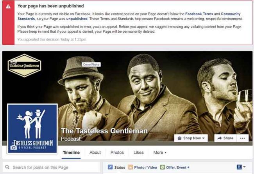This screenshot has height=174, width=254.
Task: Click the Search for posts field
Action: tap(51, 167)
